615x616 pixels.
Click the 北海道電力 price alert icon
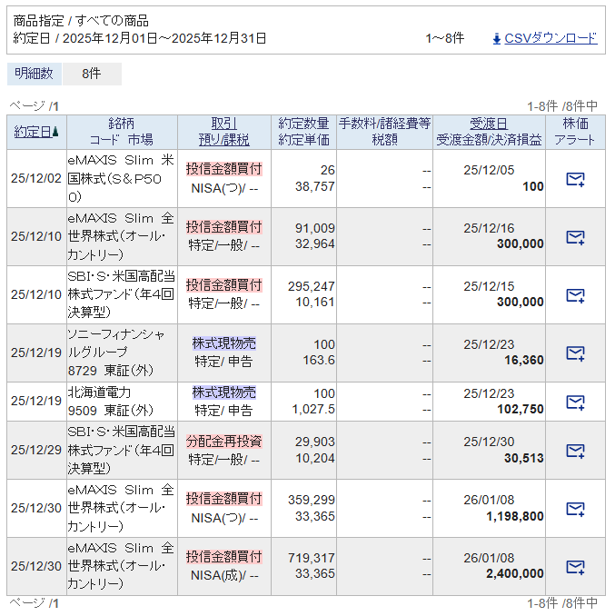click(x=574, y=402)
